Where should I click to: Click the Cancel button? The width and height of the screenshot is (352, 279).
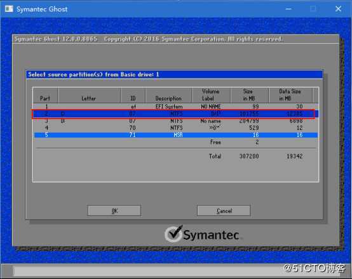point(224,211)
